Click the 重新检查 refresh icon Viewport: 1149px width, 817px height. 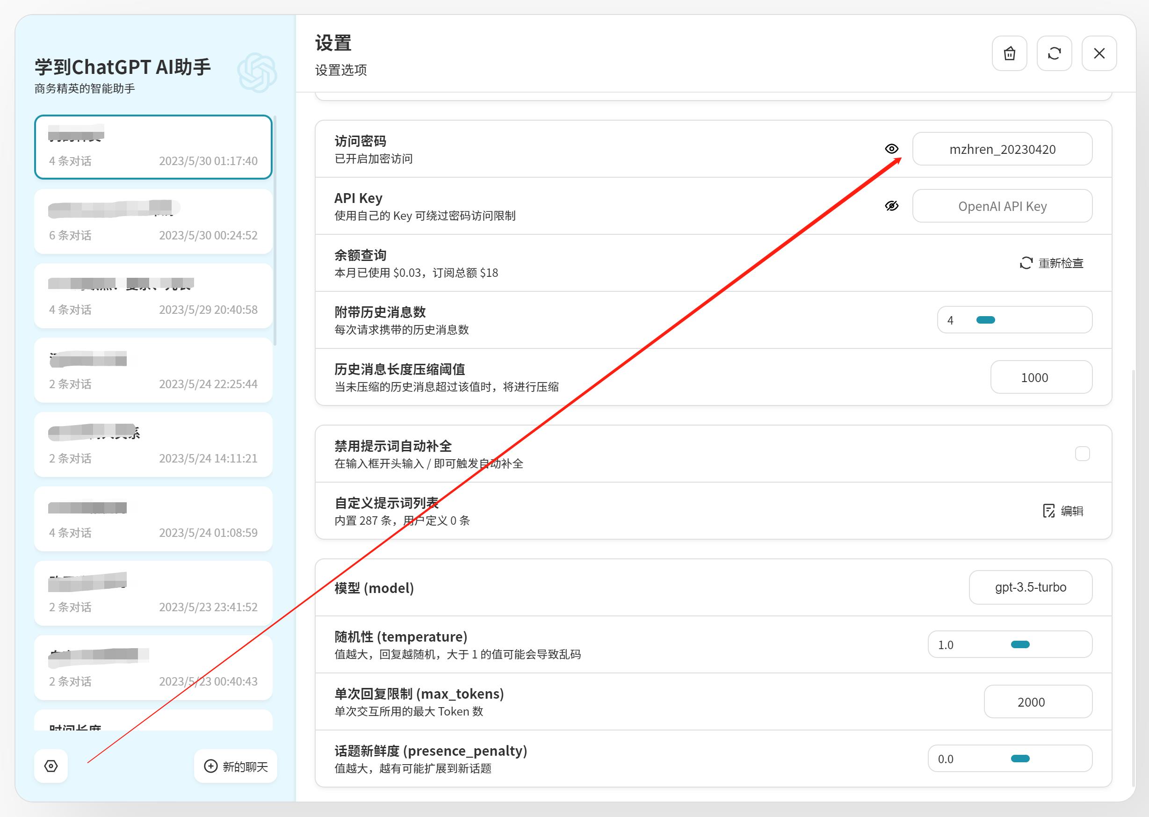1026,263
